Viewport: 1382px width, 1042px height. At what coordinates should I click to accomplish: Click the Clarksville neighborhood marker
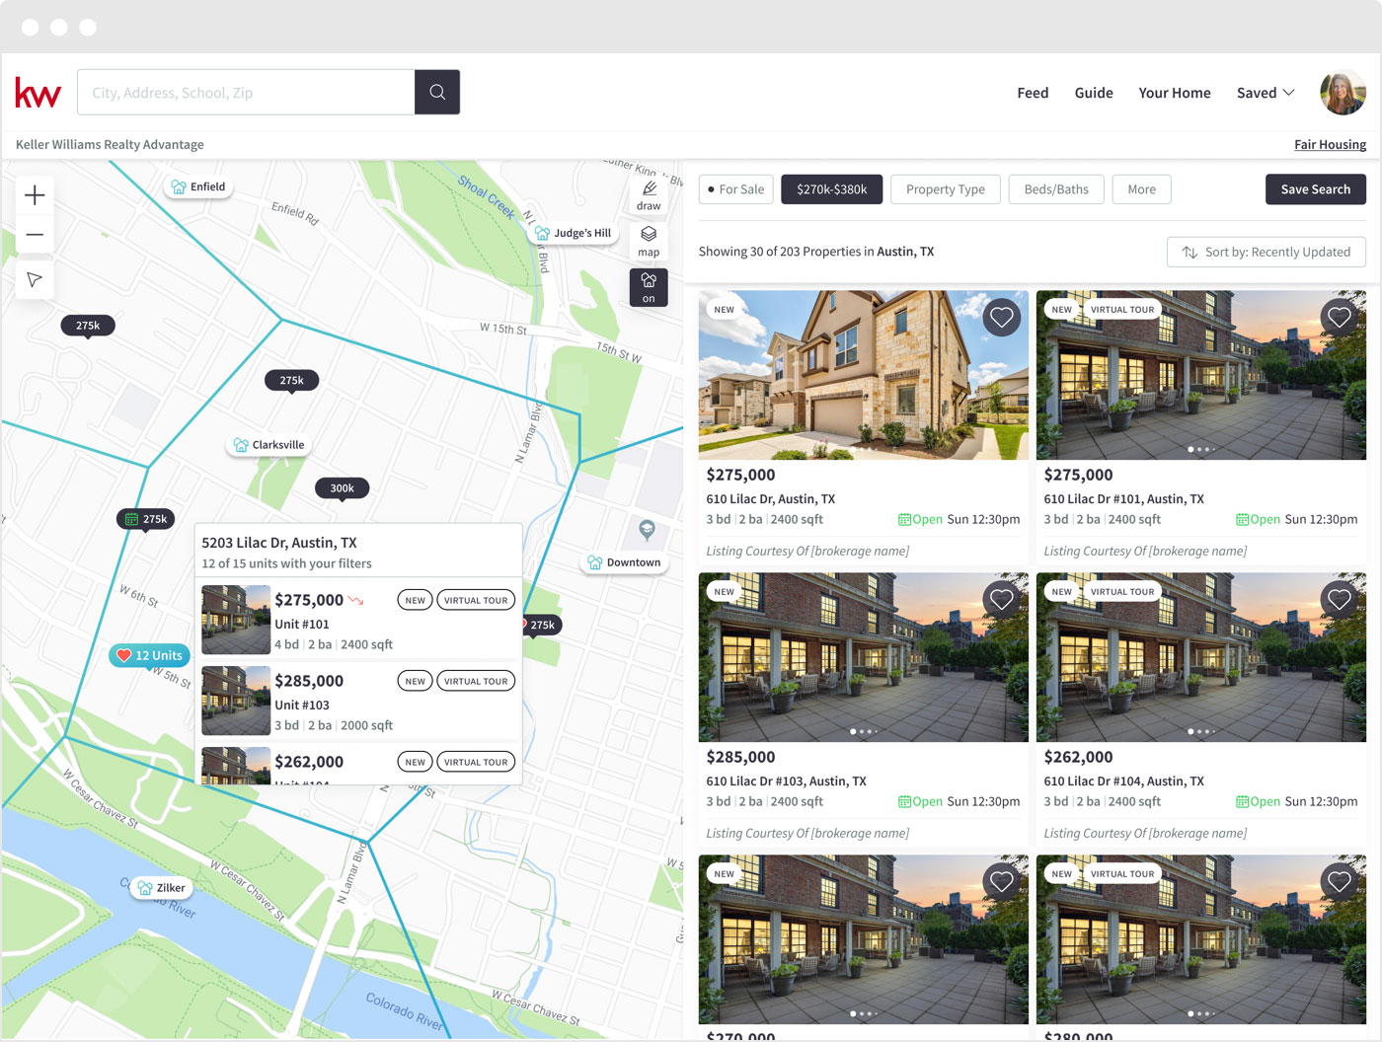coord(269,445)
